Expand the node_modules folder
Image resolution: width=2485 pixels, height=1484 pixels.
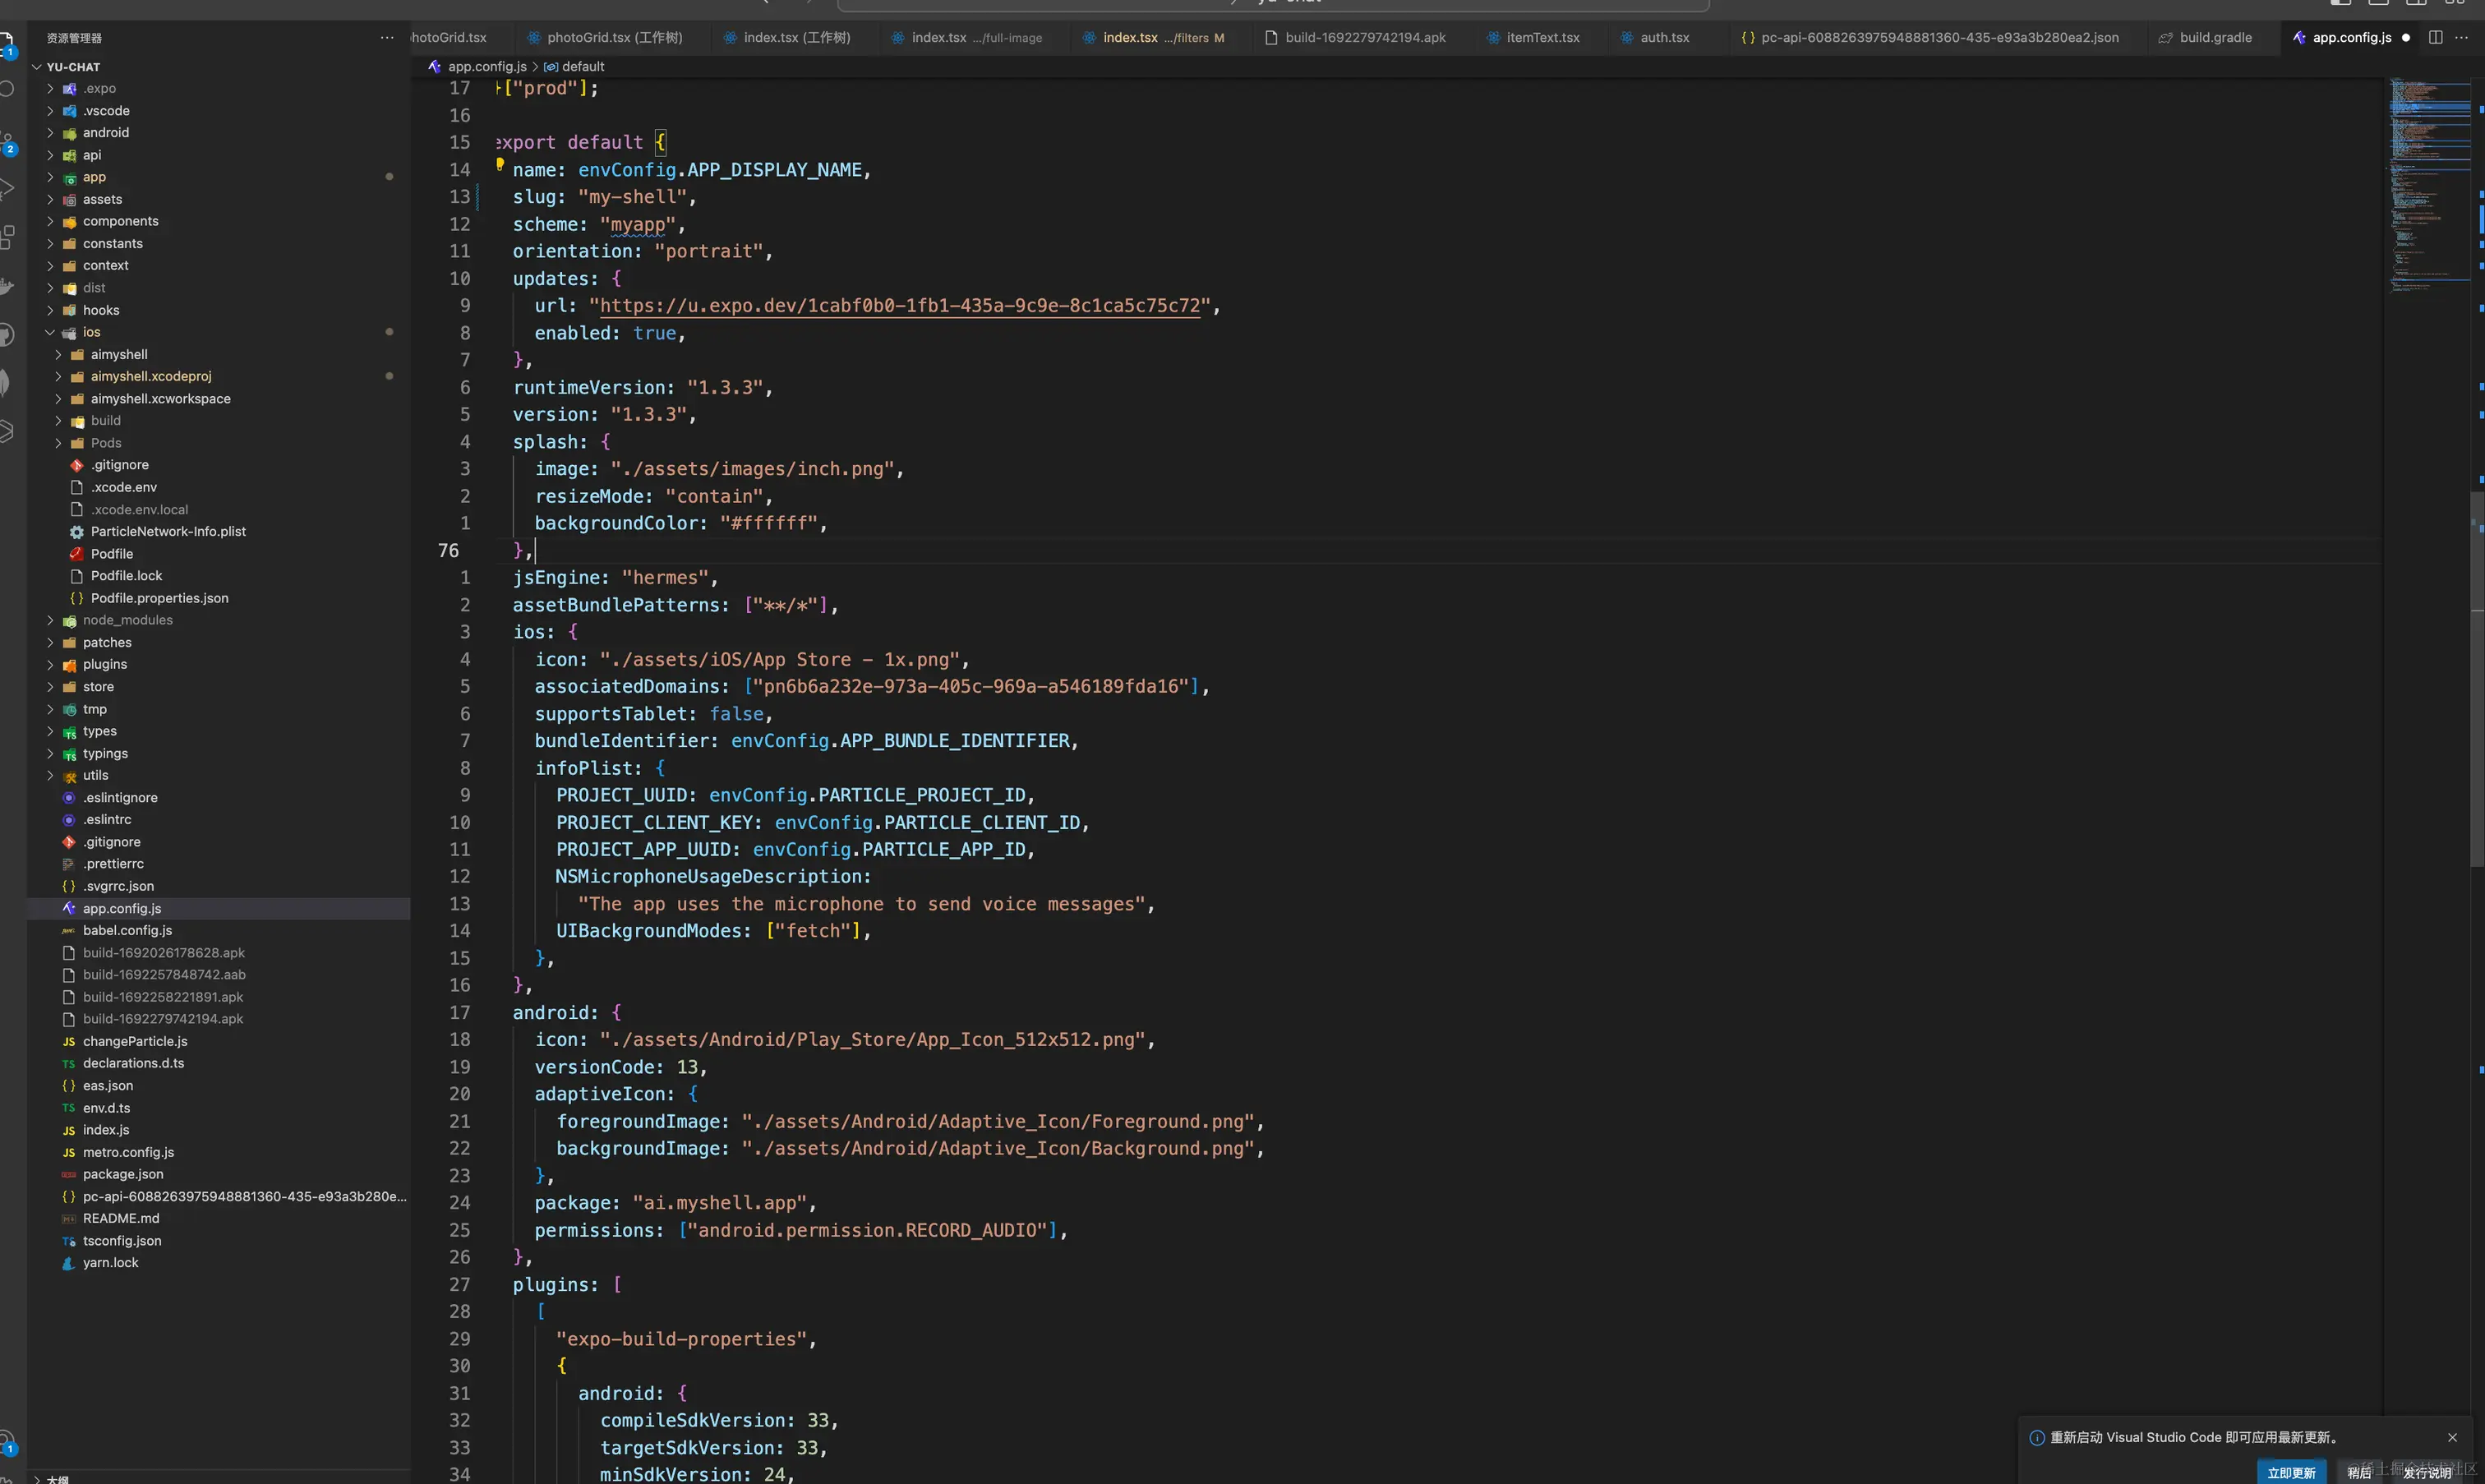(x=50, y=620)
